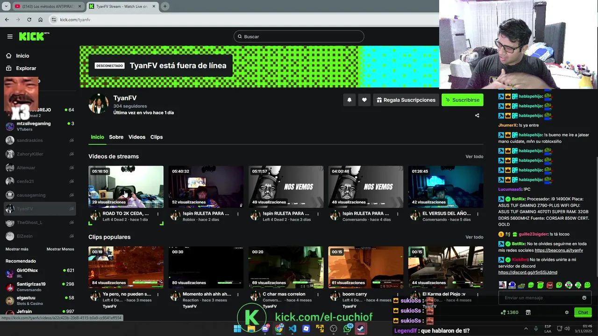The height and width of the screenshot is (336, 598).
Task: Open the 01:26:45 stream video thumbnail
Action: point(446,187)
